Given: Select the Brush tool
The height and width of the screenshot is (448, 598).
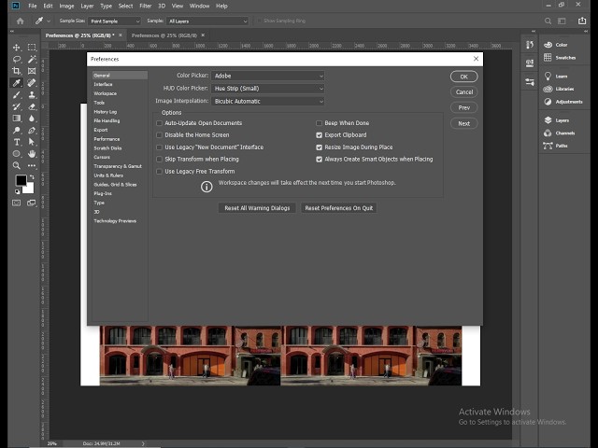Looking at the screenshot, I should point(17,95).
